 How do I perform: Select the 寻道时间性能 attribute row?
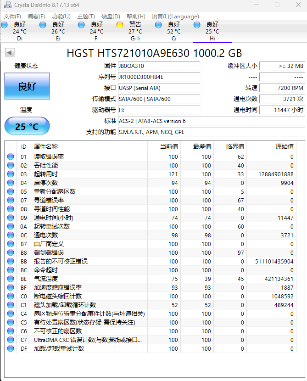[x=151, y=209]
